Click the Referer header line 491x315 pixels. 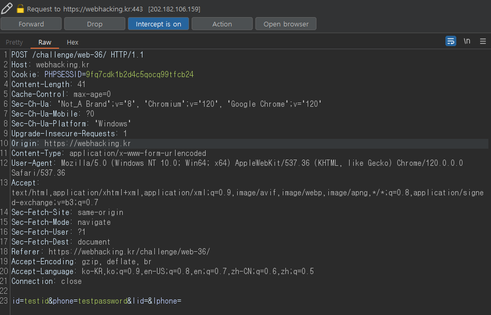(110, 252)
